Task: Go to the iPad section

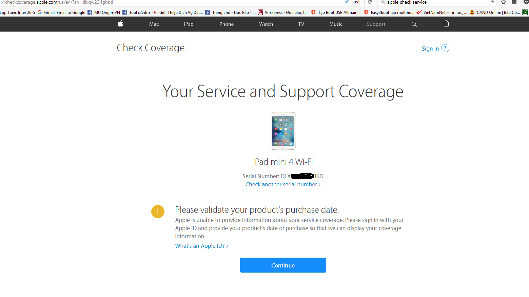Action: coord(189,24)
